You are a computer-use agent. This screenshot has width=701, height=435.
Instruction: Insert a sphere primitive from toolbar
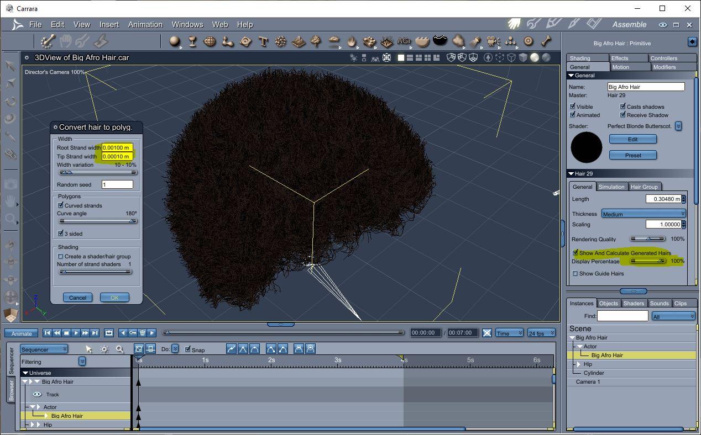[x=175, y=41]
